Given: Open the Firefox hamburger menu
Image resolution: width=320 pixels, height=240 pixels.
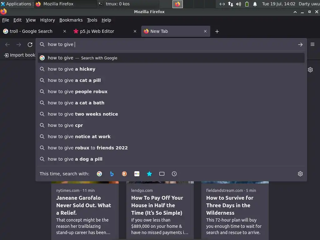Looking at the screenshot, I should pyautogui.click(x=312, y=44).
